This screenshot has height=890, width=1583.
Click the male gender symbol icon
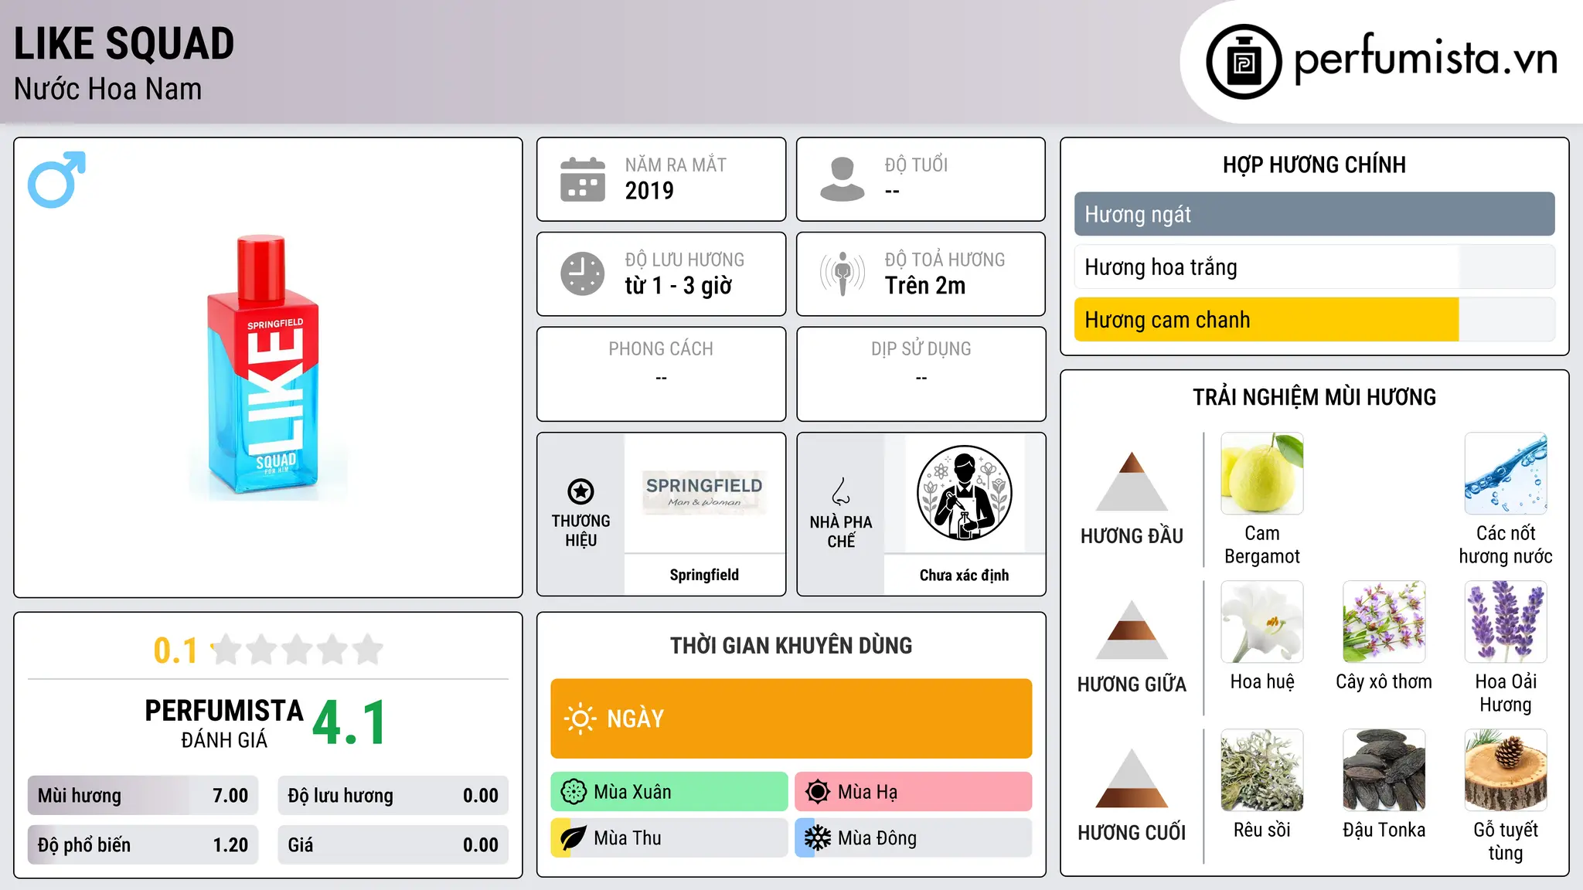tap(56, 179)
